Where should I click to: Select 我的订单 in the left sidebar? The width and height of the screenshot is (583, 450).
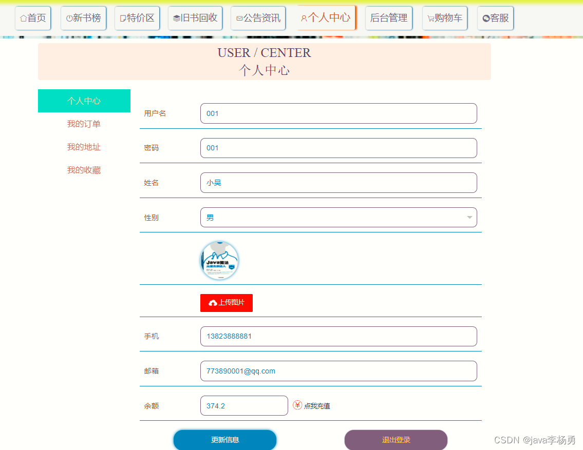[x=84, y=124]
